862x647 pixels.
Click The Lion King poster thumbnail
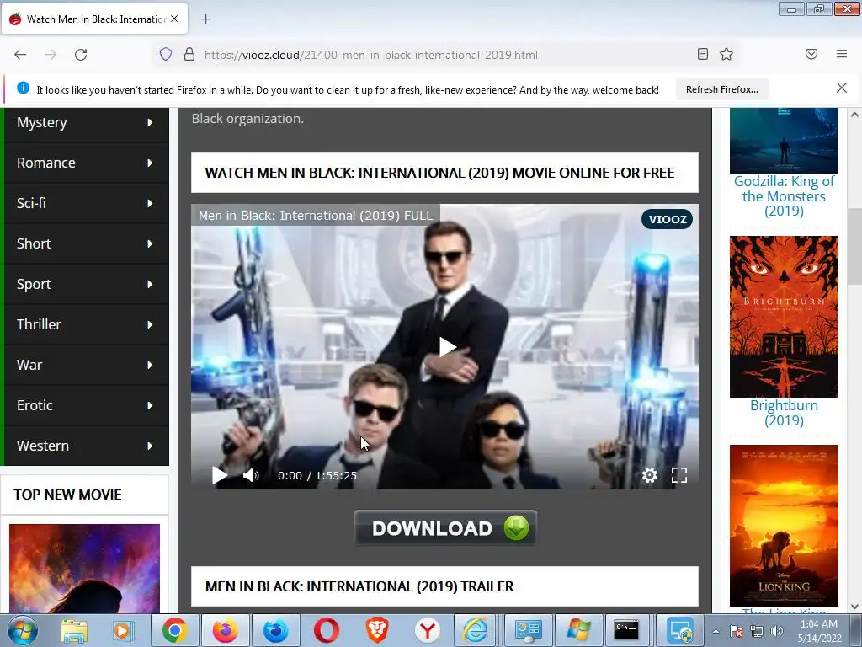784,526
